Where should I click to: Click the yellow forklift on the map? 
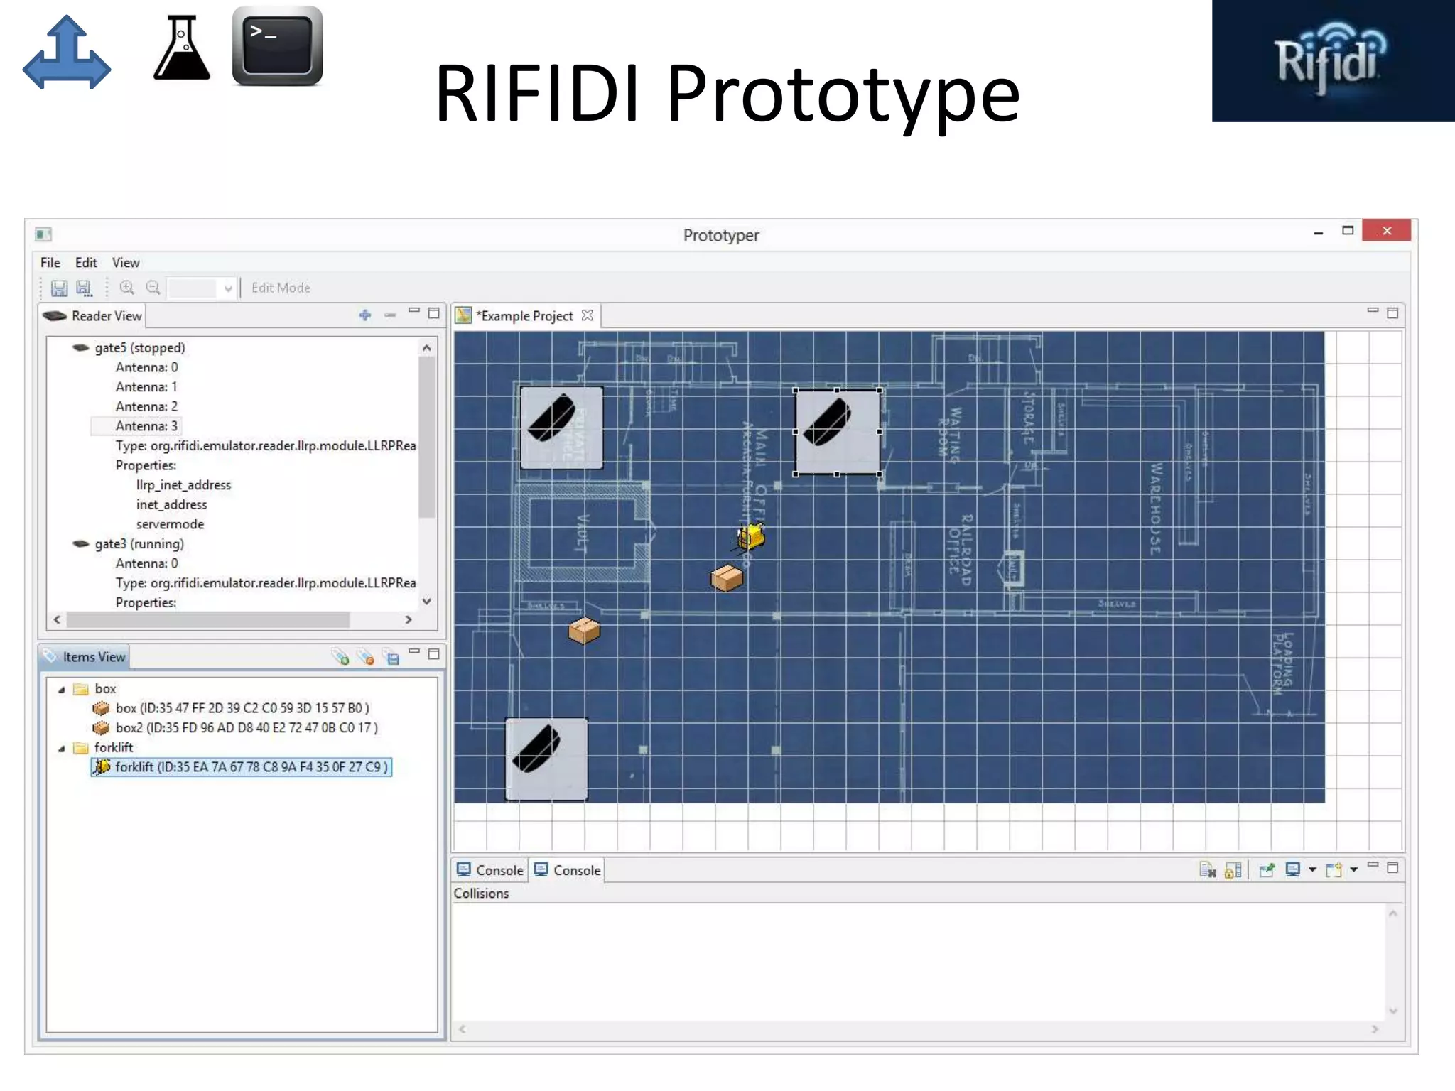(x=751, y=536)
